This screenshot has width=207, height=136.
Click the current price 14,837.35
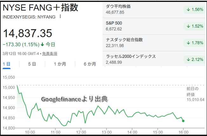coord(28,33)
